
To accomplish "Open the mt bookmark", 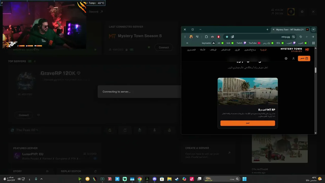I will (x=221, y=43).
